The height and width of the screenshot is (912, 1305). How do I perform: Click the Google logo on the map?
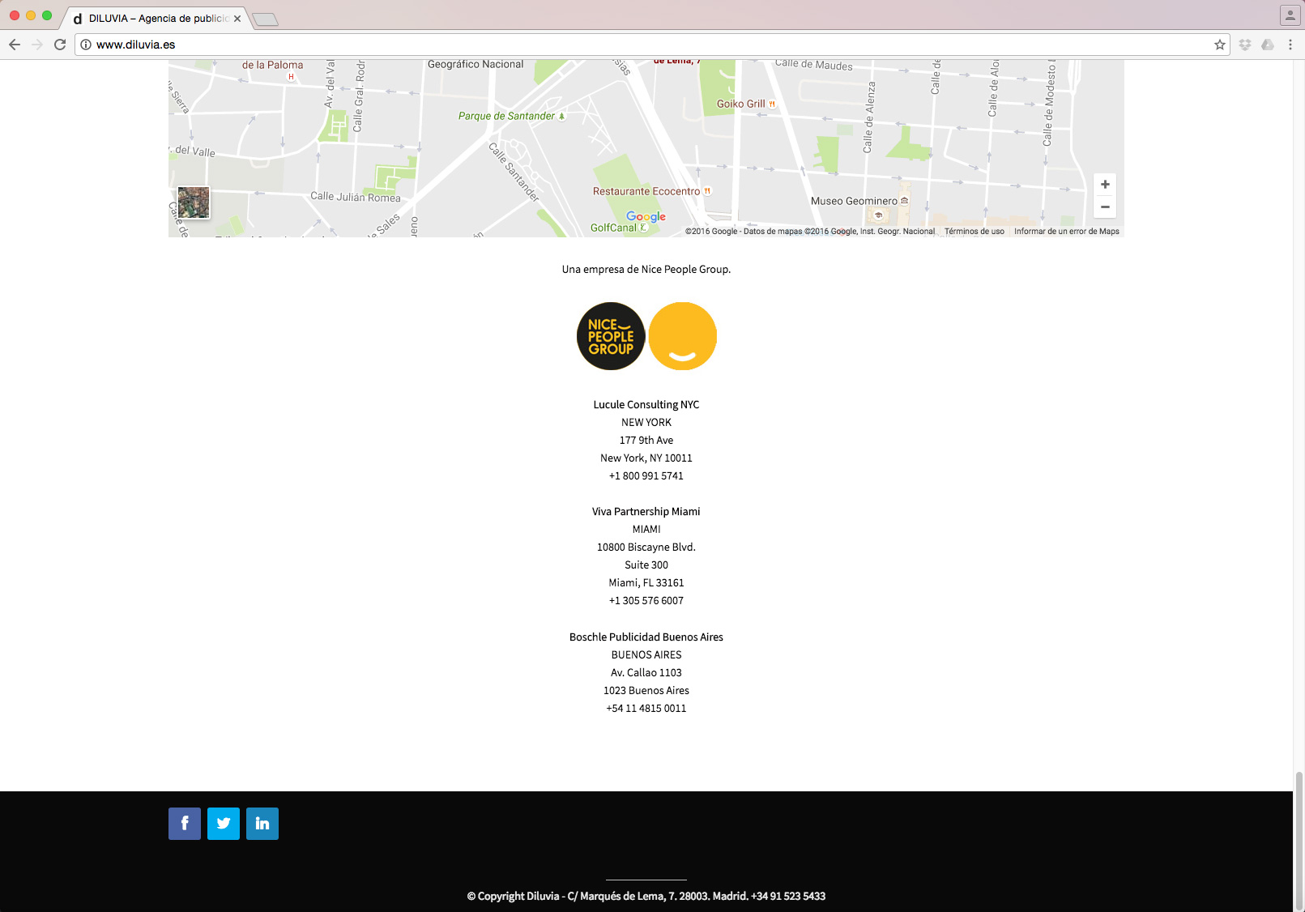point(646,217)
